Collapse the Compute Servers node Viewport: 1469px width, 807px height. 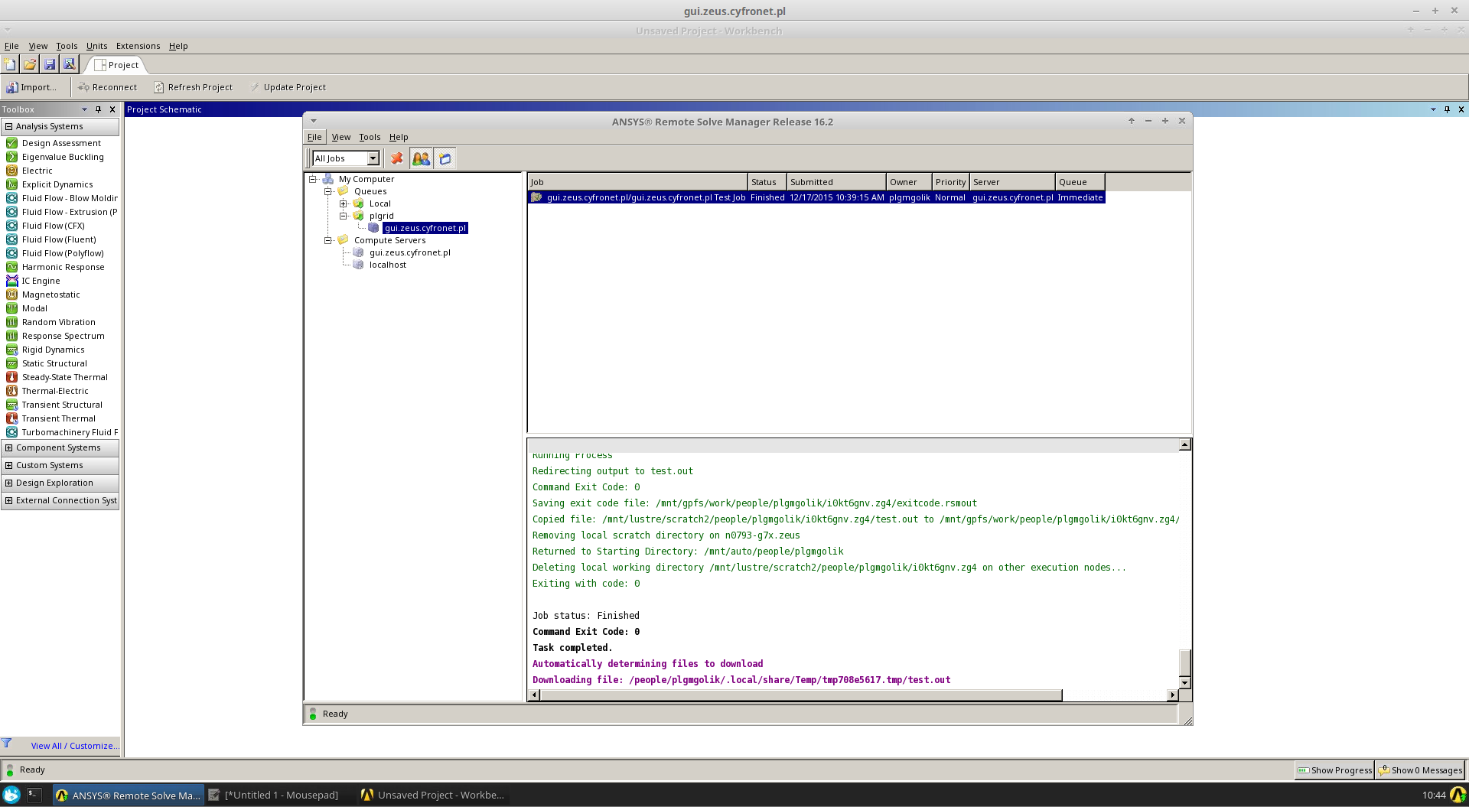[x=327, y=240]
